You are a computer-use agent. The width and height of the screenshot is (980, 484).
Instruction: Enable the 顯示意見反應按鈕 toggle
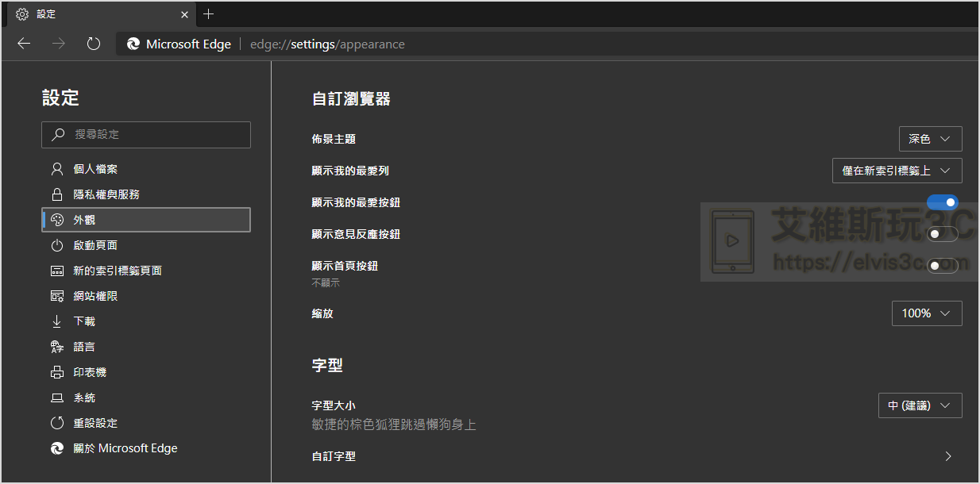click(x=943, y=234)
